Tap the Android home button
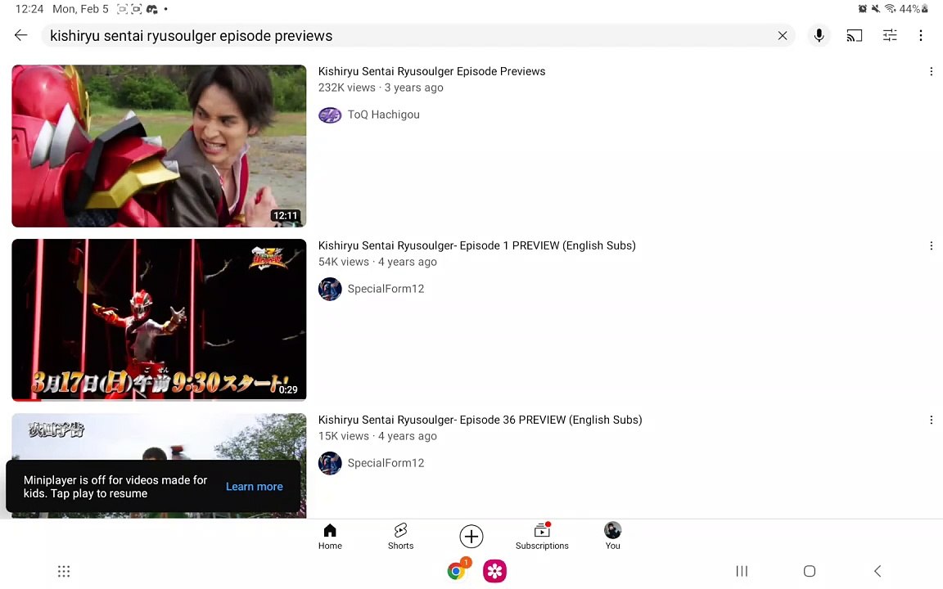943x589 pixels. click(x=810, y=571)
